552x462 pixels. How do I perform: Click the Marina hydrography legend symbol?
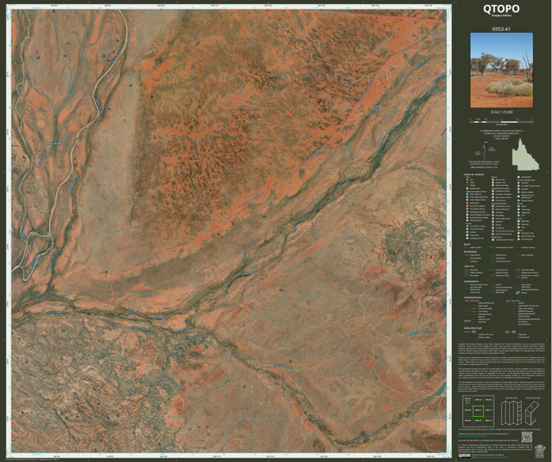[x=517, y=292]
